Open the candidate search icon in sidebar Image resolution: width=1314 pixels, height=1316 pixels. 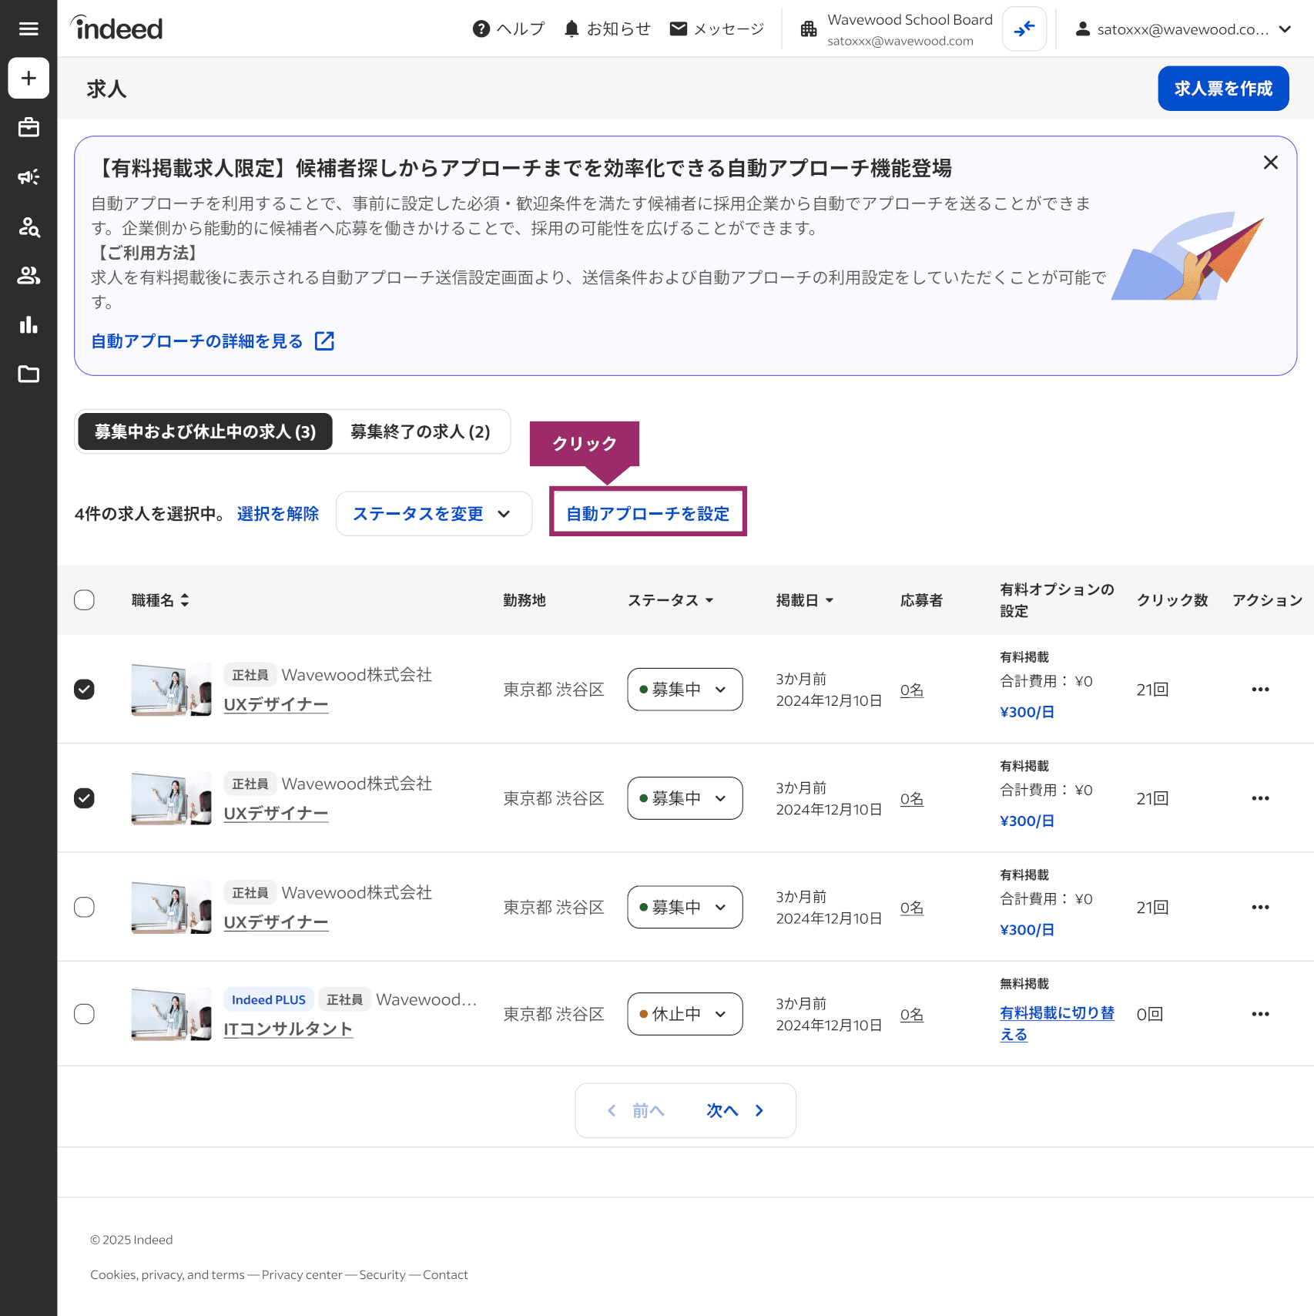click(28, 227)
